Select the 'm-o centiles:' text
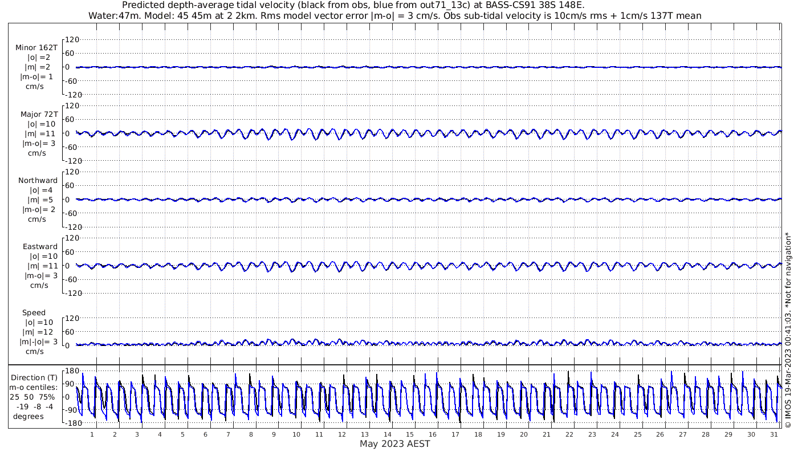 pos(34,387)
